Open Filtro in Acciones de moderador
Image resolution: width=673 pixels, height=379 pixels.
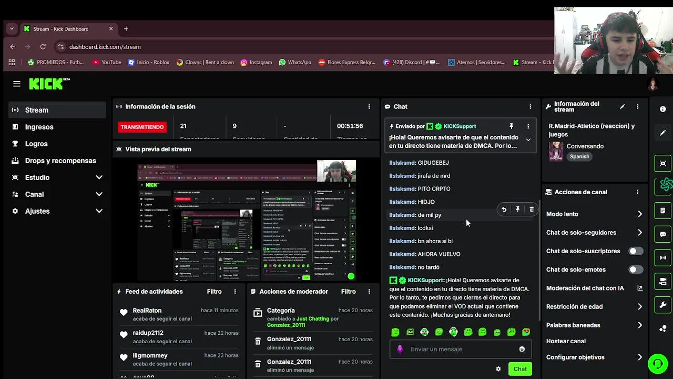tap(348, 292)
